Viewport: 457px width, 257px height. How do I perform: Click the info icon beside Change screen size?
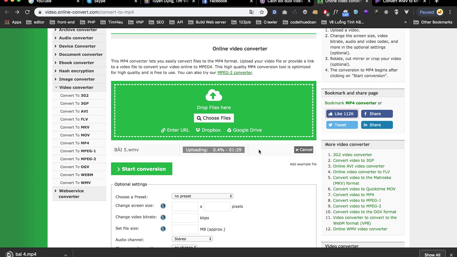(x=163, y=206)
